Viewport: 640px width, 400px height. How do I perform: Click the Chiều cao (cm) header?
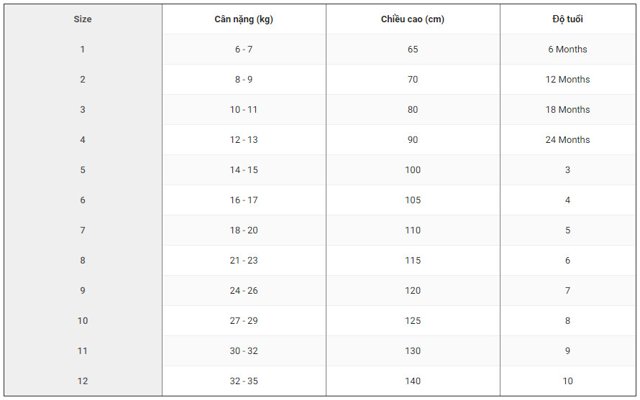point(413,19)
